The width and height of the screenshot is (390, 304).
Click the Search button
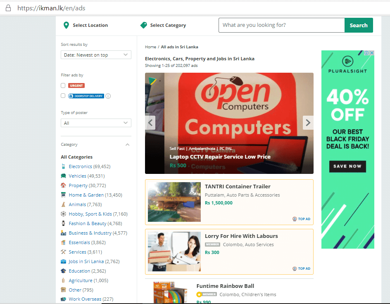pos(359,25)
